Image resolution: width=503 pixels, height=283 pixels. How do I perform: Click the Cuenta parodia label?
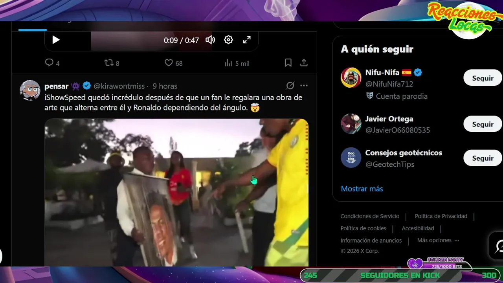click(x=397, y=96)
